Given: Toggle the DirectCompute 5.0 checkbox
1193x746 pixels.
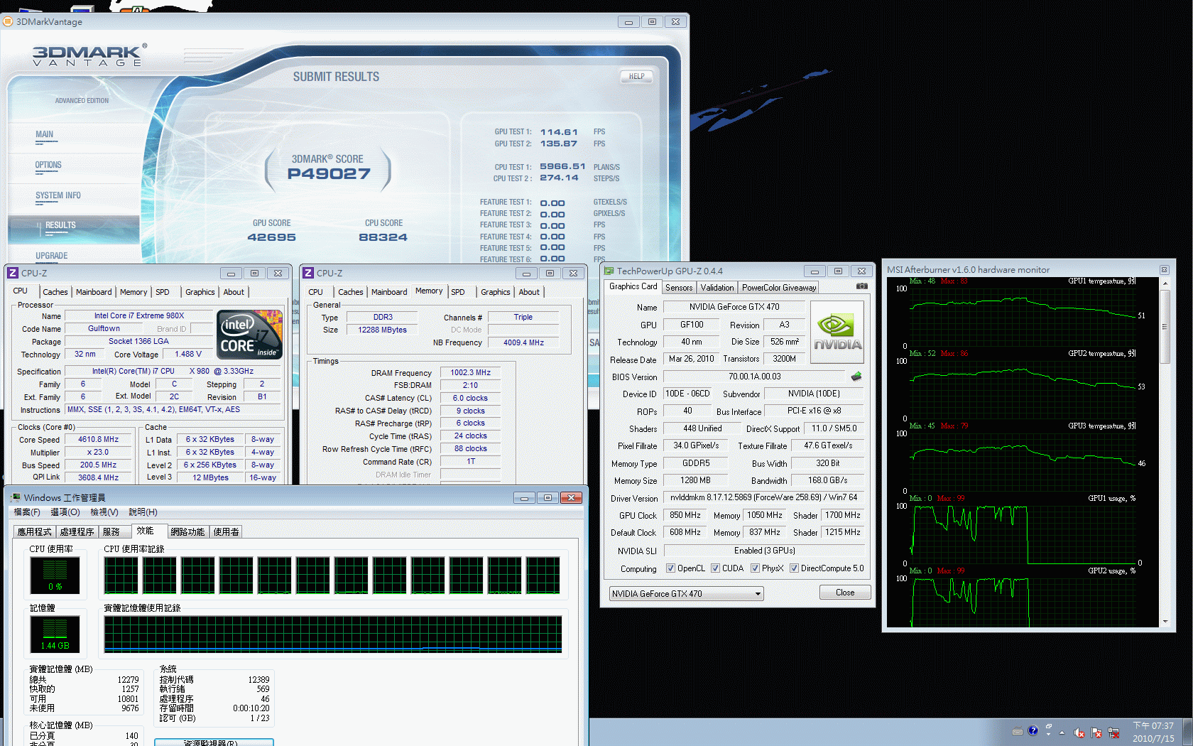Looking at the screenshot, I should [794, 568].
